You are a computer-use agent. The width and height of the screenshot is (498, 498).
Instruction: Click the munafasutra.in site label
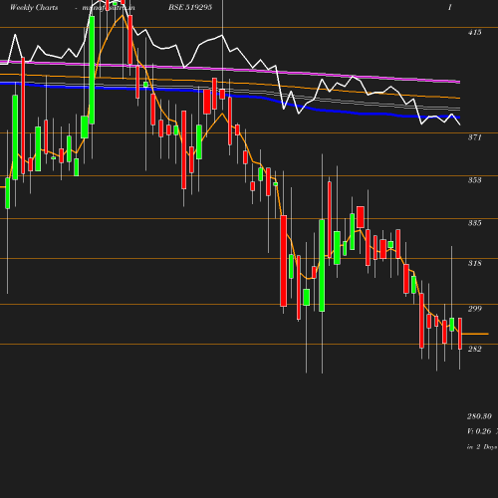click(109, 7)
